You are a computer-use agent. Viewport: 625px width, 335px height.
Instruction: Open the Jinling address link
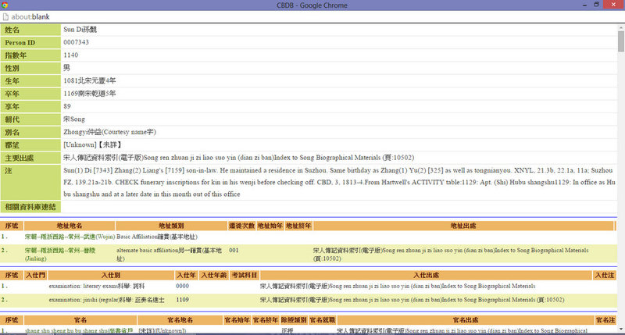point(60,254)
